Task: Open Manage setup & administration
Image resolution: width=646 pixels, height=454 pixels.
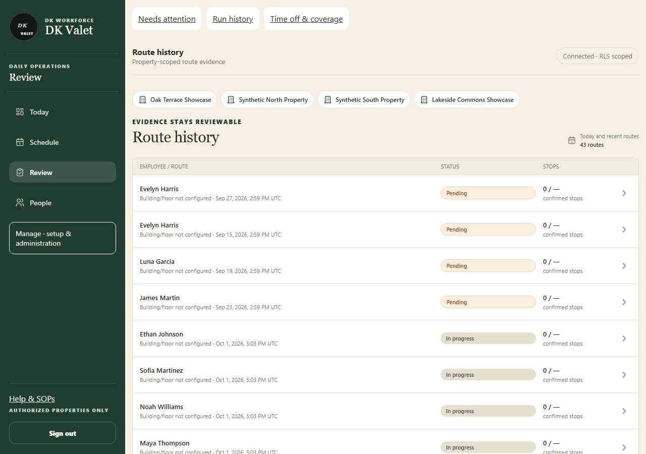Action: pyautogui.click(x=63, y=238)
